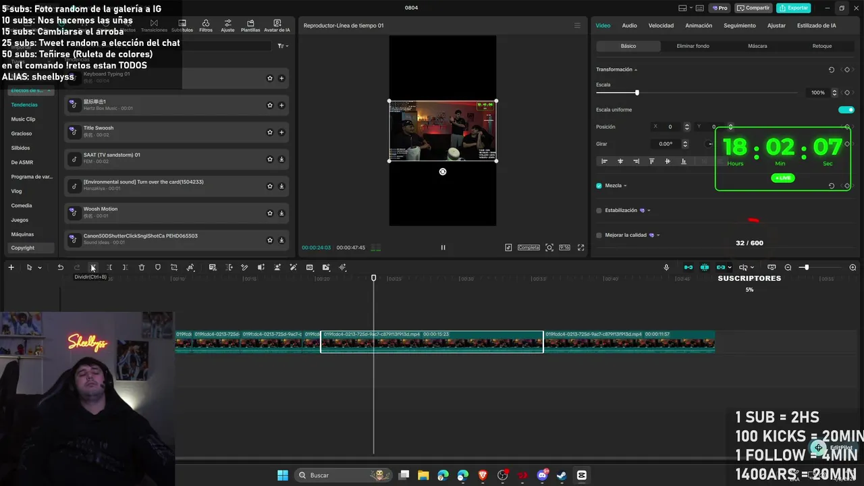864x486 pixels.
Task: Align the clip left with the align-left icon
Action: [604, 161]
